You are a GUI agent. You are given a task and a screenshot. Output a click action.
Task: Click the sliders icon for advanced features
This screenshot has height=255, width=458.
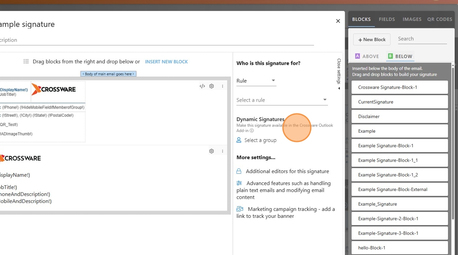[239, 183]
